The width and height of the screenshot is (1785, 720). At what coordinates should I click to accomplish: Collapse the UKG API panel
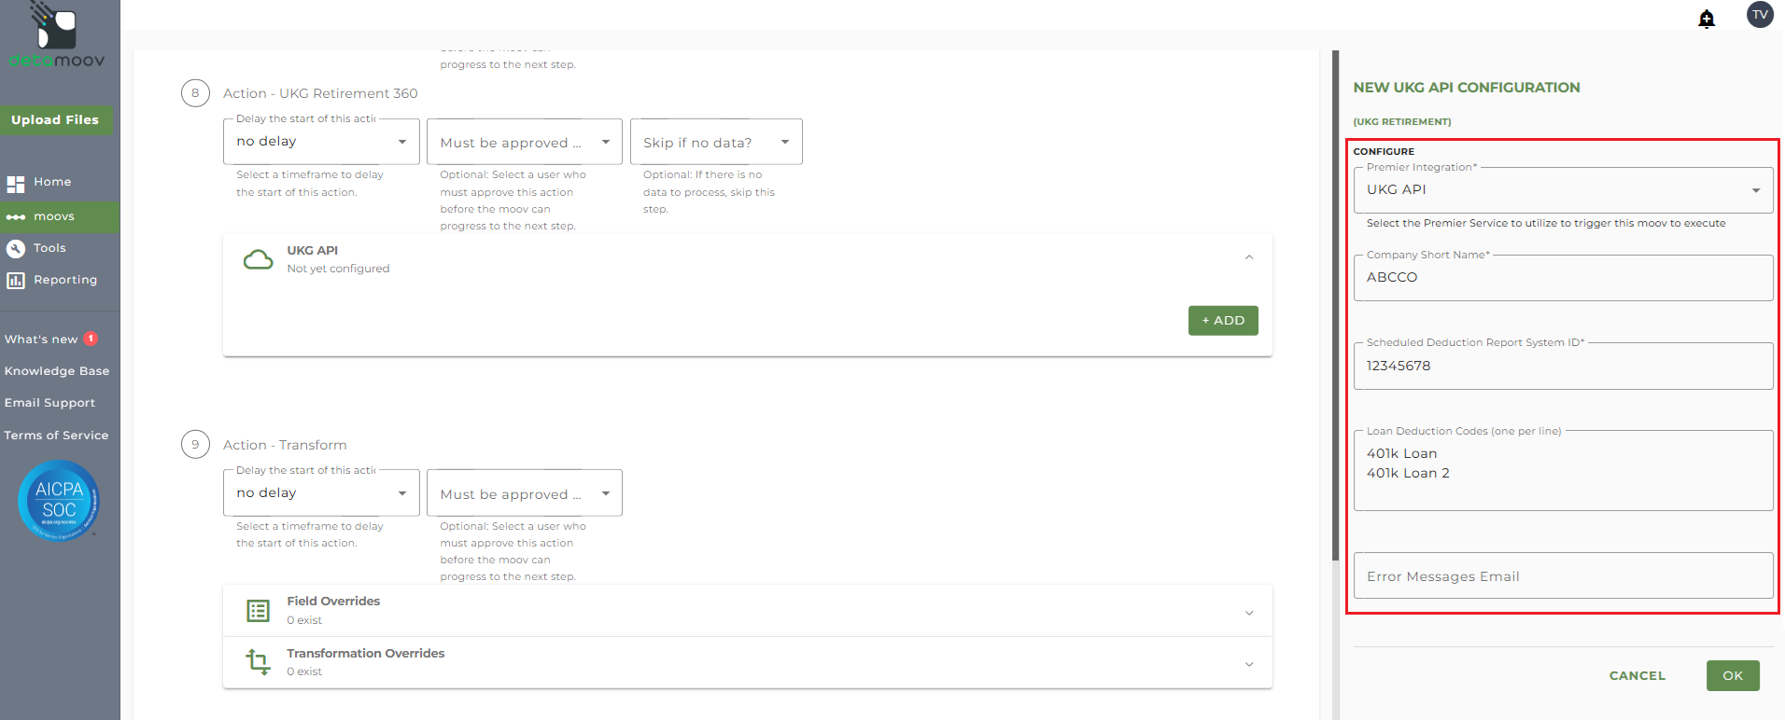point(1249,257)
